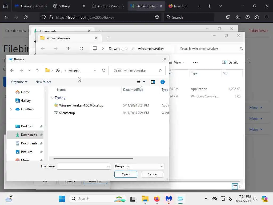Open view options dropdown arrow in Browse dialog
Image resolution: width=273 pixels, height=205 pixels.
point(144,82)
